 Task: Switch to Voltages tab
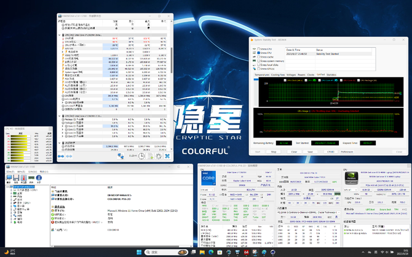click(x=291, y=75)
